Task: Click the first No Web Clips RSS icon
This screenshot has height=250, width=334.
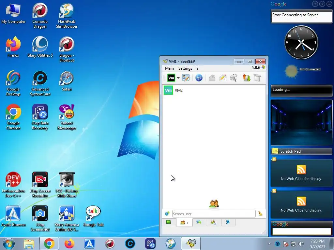Action: click(301, 170)
